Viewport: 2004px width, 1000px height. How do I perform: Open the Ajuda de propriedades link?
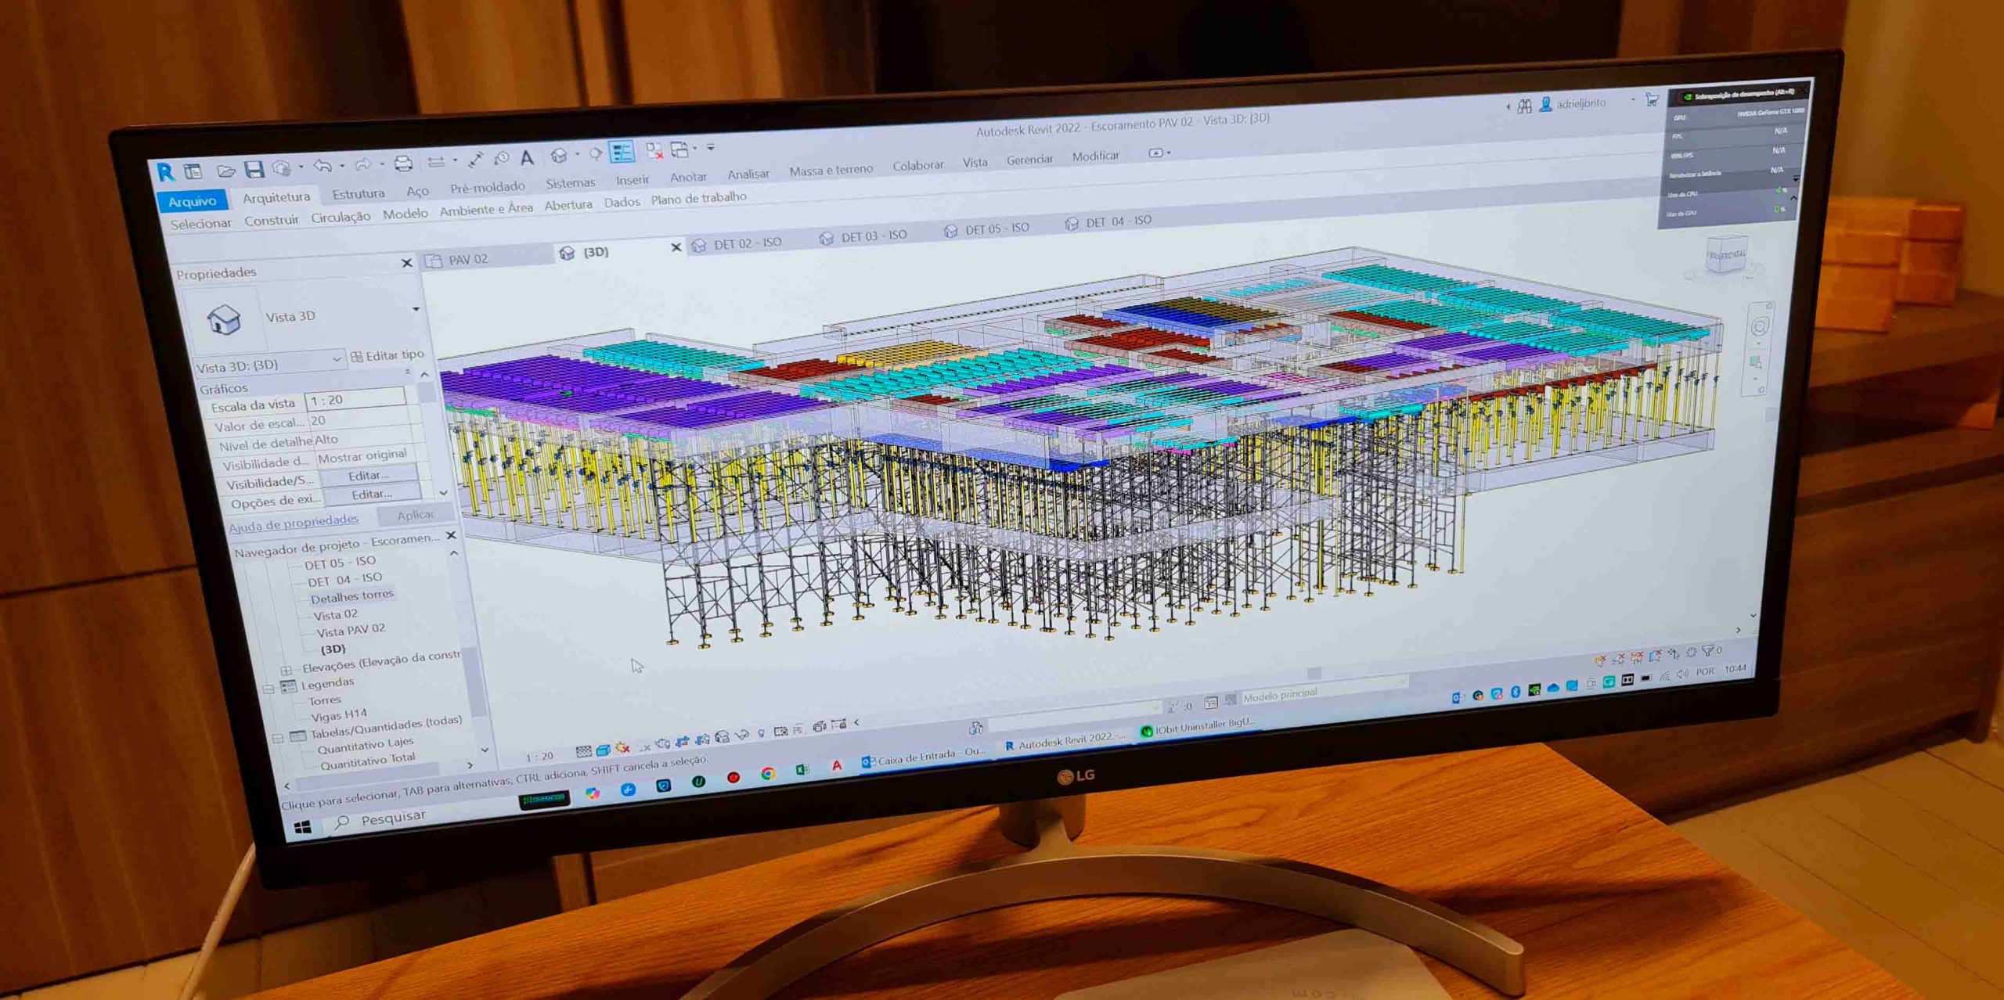[294, 523]
